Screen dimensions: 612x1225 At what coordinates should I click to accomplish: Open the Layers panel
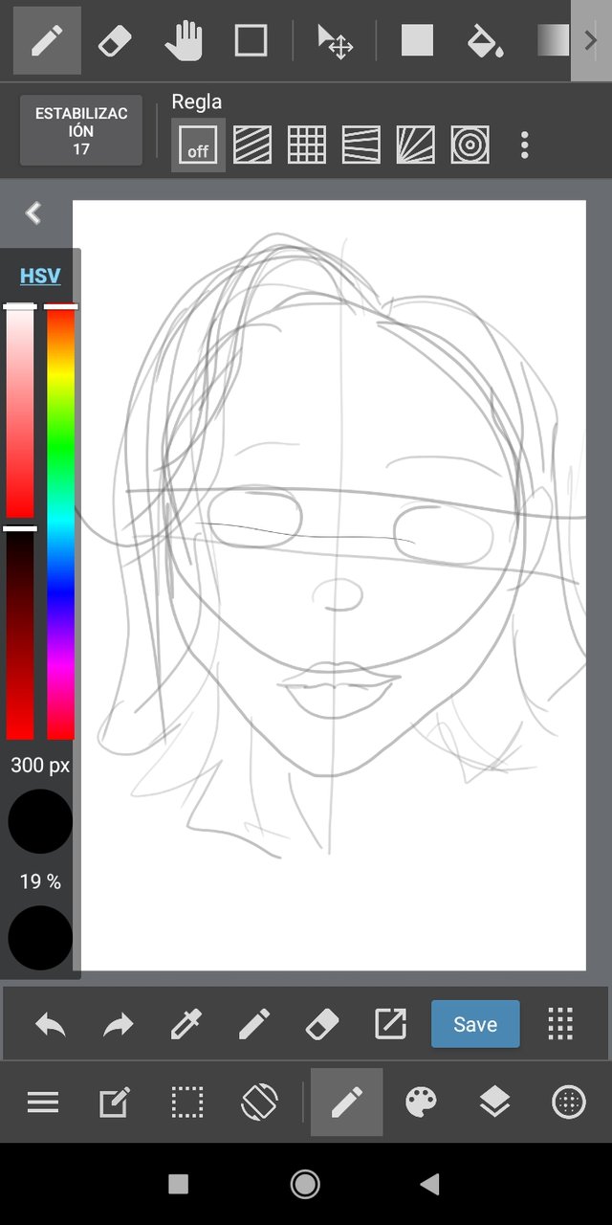pyautogui.click(x=494, y=1102)
